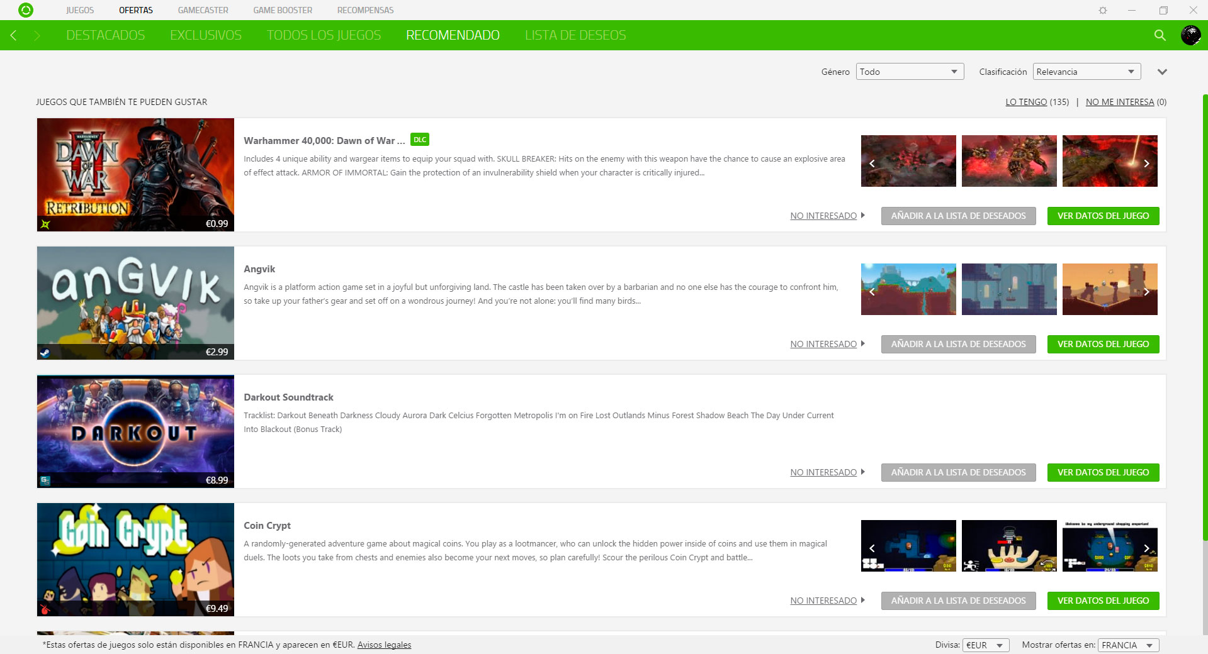Switch to EXCLUSIVOS tab
This screenshot has width=1208, height=654.
pyautogui.click(x=206, y=35)
